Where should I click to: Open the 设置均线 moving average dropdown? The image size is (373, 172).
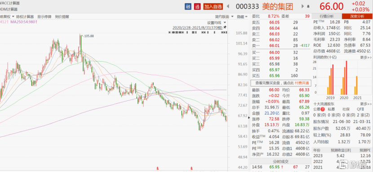pos(216,23)
